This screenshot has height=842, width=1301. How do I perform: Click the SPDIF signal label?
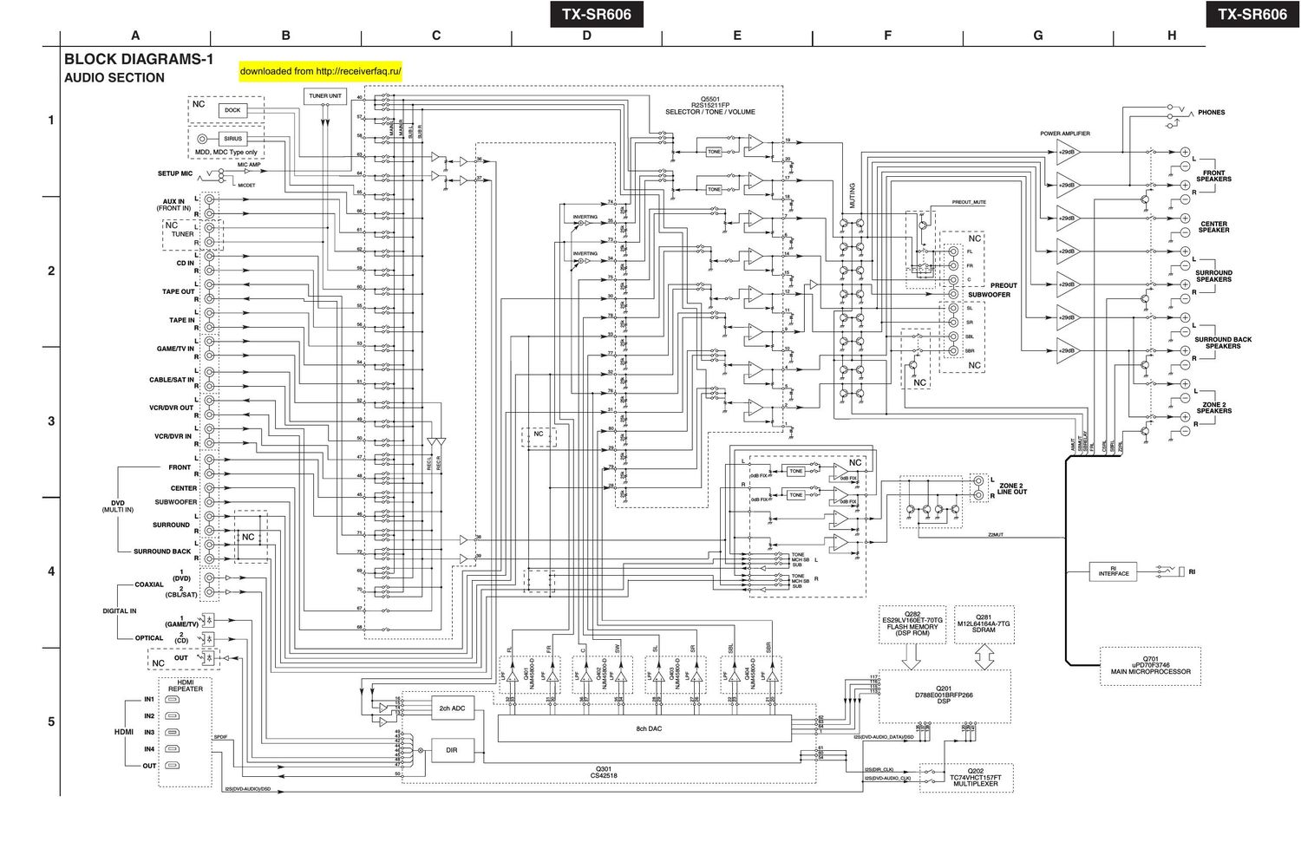(x=220, y=737)
